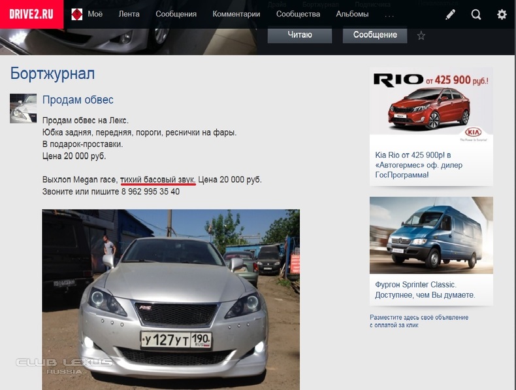The image size is (516, 390).
Task: Click 'Разместите здесь своё объявление' link
Action: [x=419, y=321]
